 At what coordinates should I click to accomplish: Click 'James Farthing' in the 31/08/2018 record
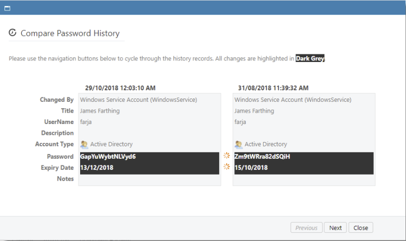tap(254, 111)
